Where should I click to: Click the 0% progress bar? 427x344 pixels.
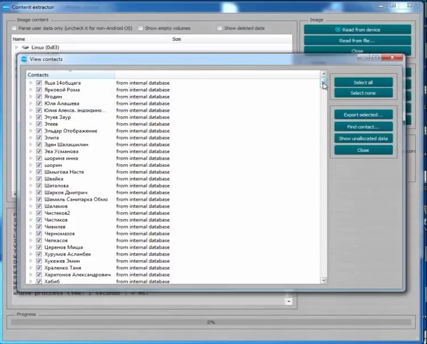coord(211,322)
